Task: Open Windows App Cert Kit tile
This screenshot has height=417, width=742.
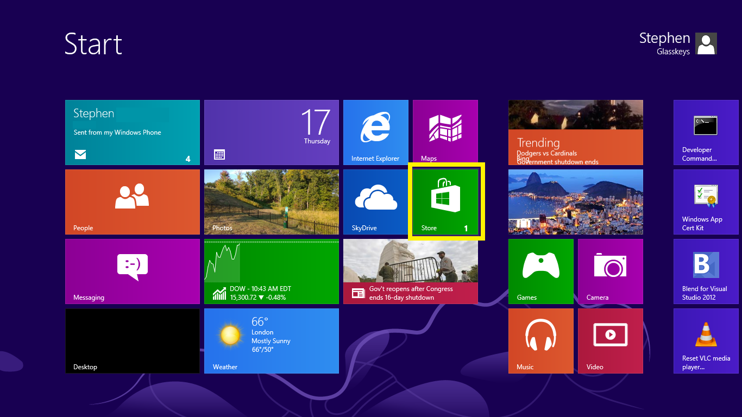Action: tap(706, 201)
